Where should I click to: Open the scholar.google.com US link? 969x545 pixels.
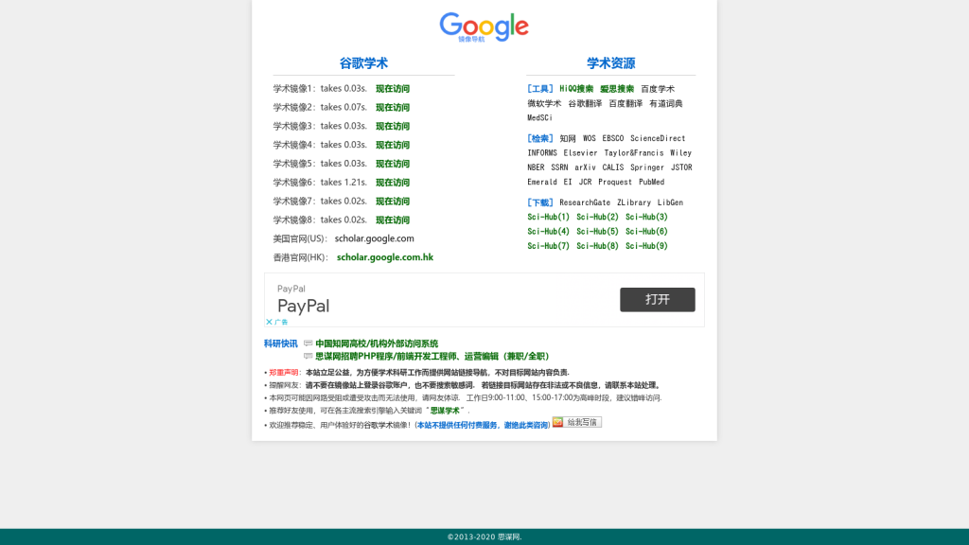375,238
